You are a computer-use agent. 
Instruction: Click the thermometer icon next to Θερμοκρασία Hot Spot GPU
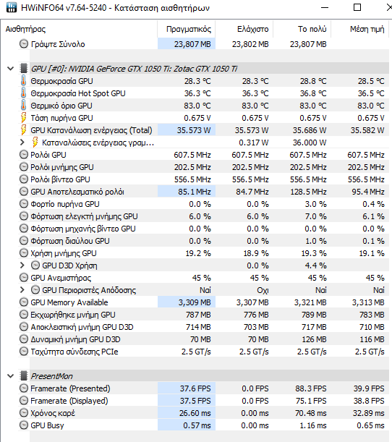click(24, 93)
